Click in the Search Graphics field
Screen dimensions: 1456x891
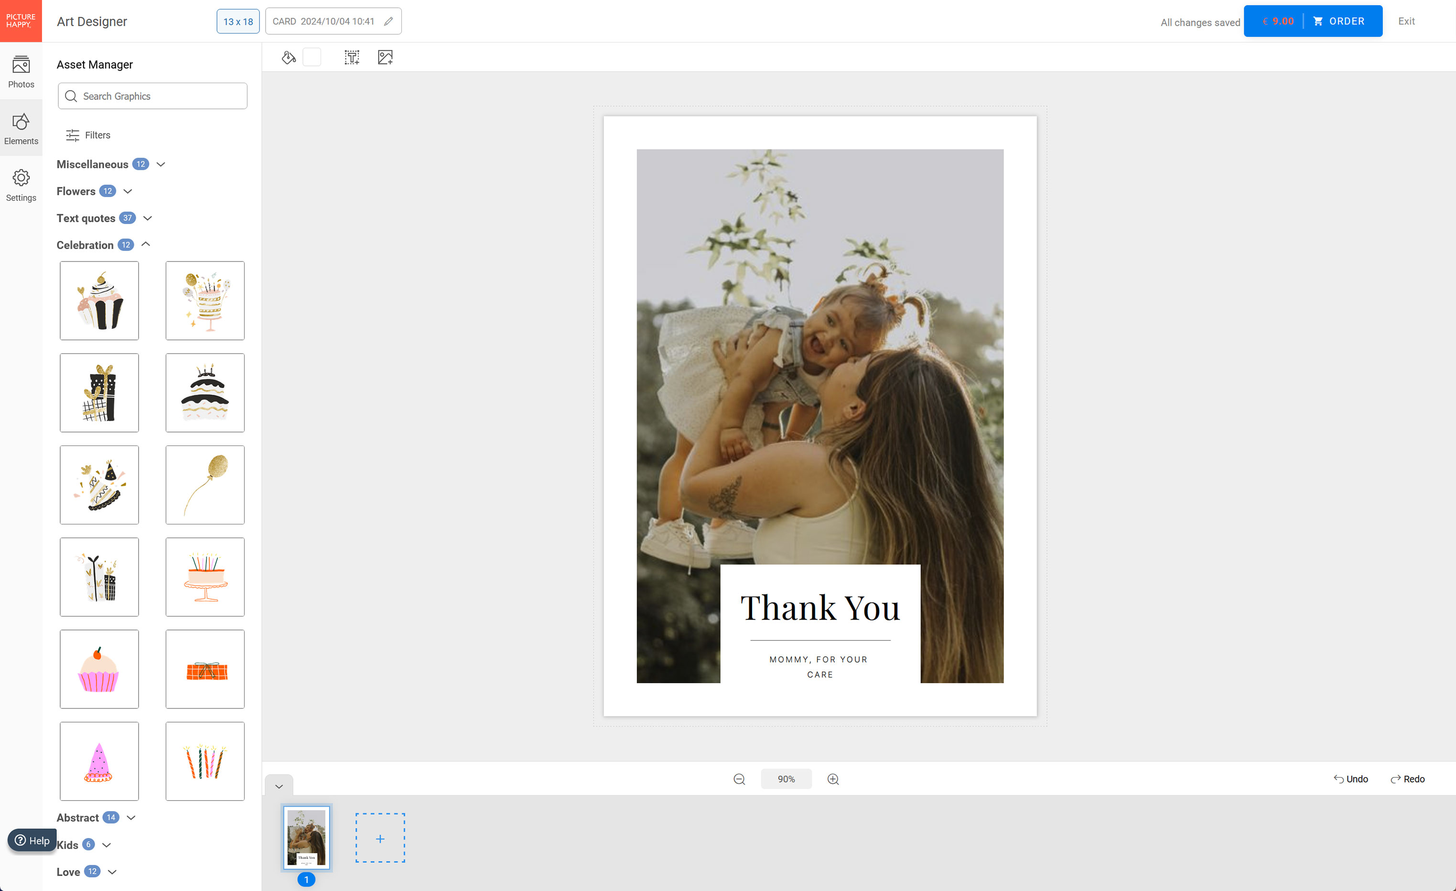[x=160, y=96]
